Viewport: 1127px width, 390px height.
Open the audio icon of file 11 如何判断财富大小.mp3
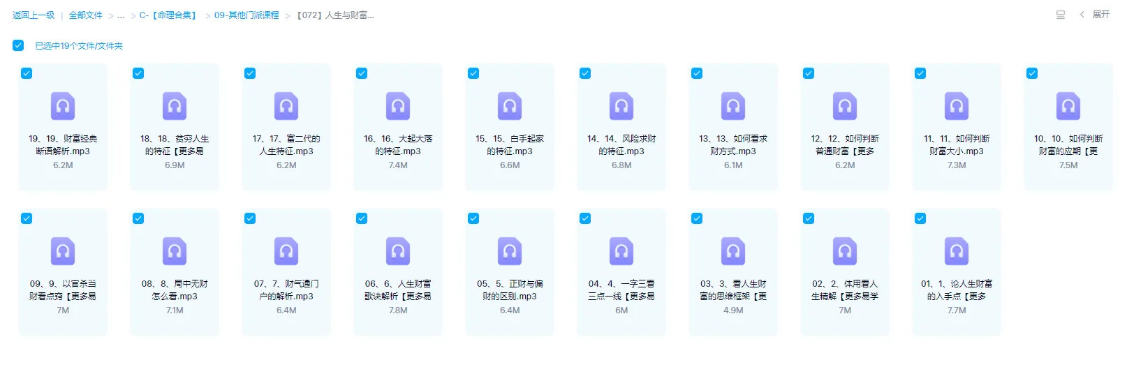[x=957, y=106]
